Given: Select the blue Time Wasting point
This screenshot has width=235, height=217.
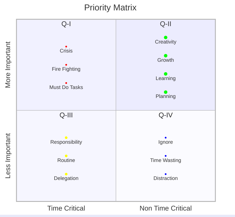Looking at the screenshot, I should [166, 156].
